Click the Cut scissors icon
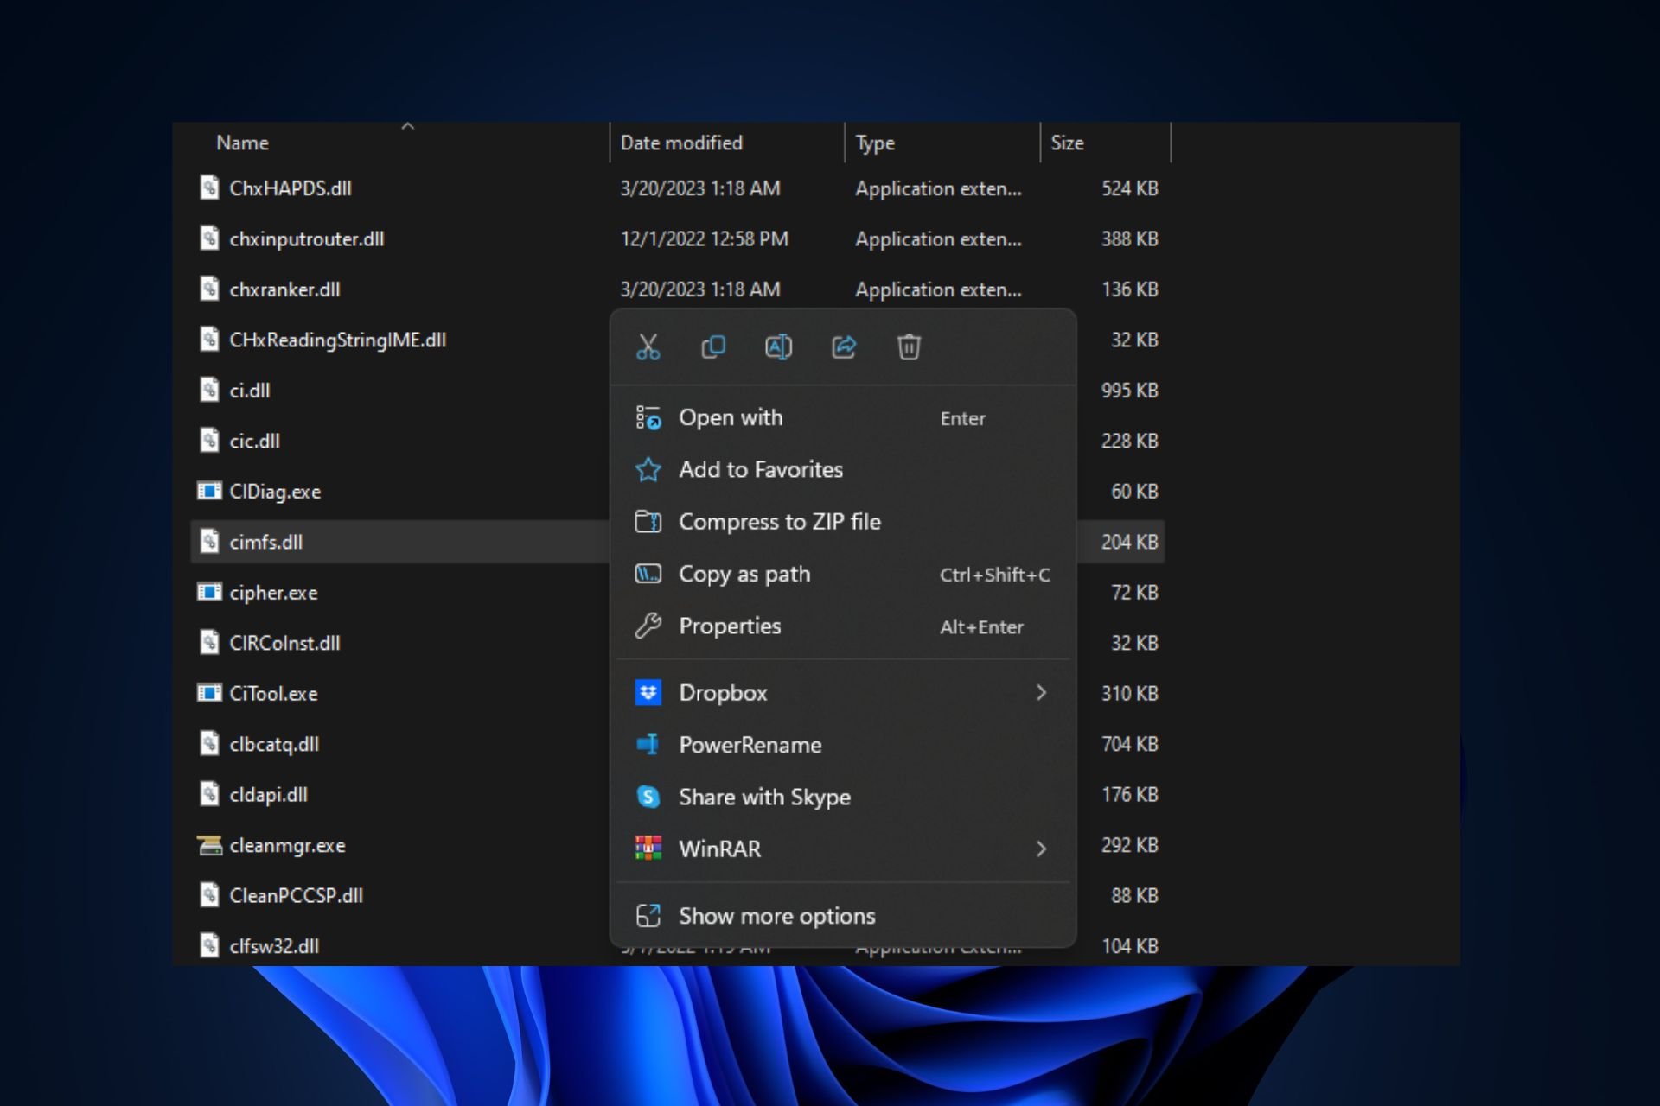This screenshot has height=1106, width=1660. pos(648,347)
